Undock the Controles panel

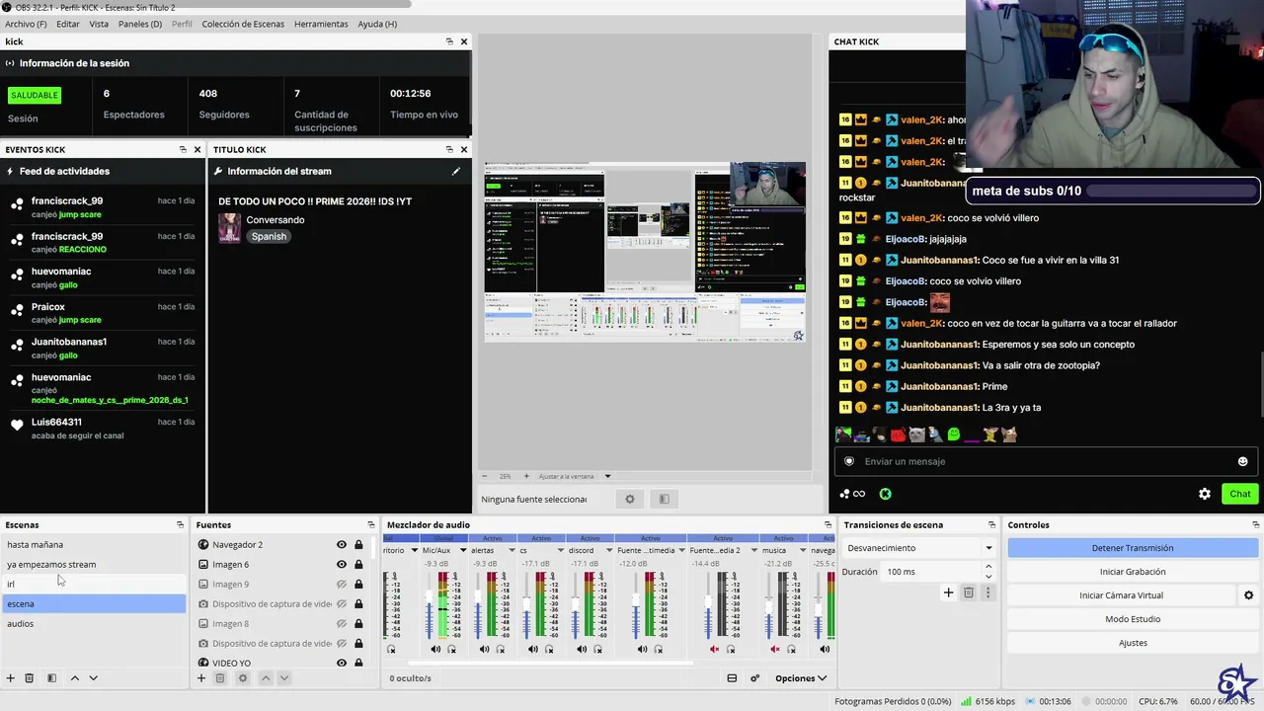(1254, 524)
